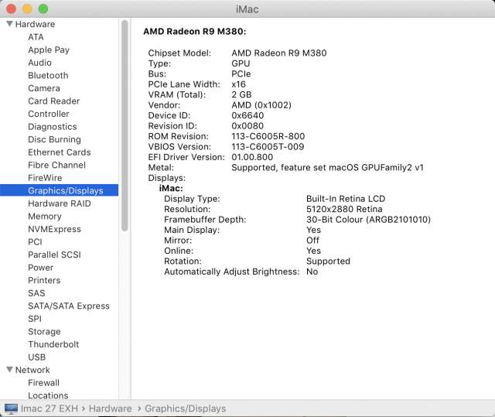Select ATA in the sidebar

(x=36, y=37)
